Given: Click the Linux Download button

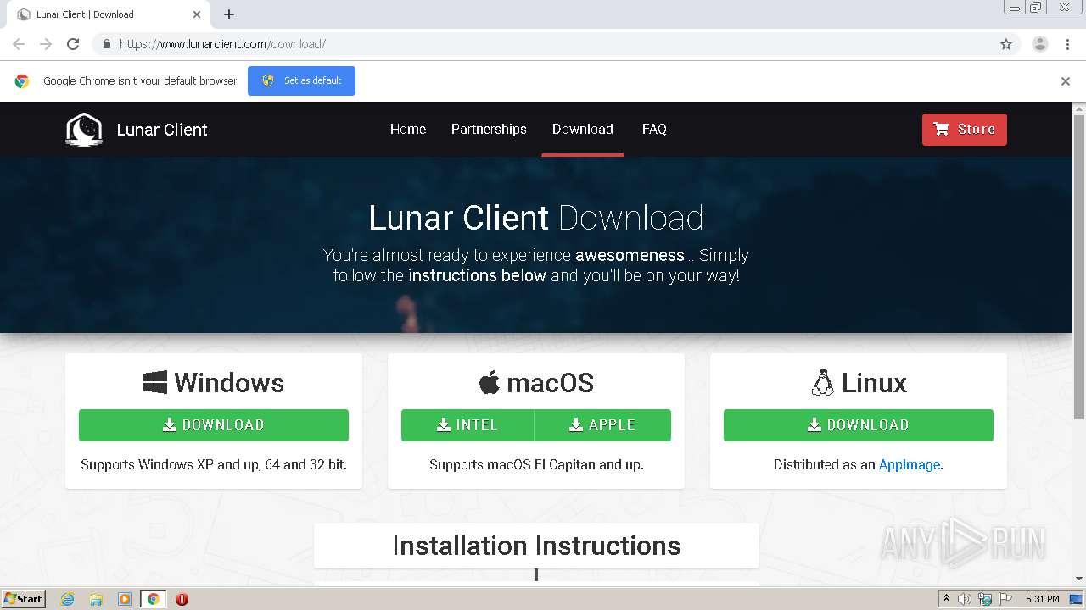Looking at the screenshot, I should 859,425.
